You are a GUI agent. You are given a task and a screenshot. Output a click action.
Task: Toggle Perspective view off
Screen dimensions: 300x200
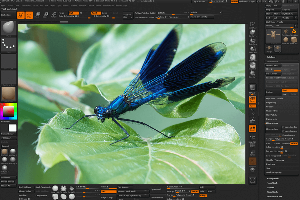tap(252, 99)
